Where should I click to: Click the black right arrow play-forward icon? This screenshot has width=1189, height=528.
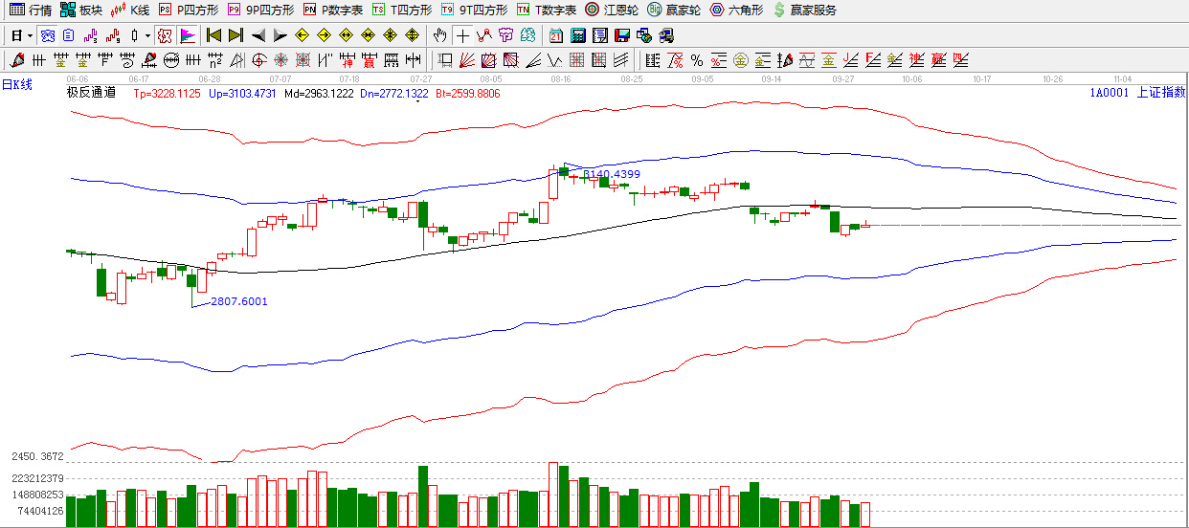click(280, 35)
